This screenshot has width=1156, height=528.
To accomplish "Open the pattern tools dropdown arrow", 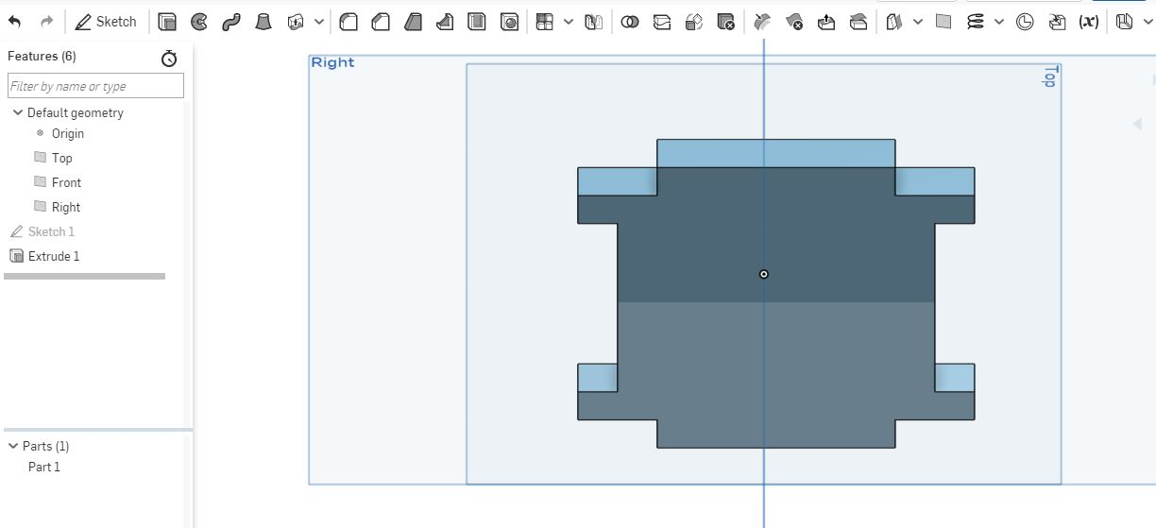I will tap(568, 22).
